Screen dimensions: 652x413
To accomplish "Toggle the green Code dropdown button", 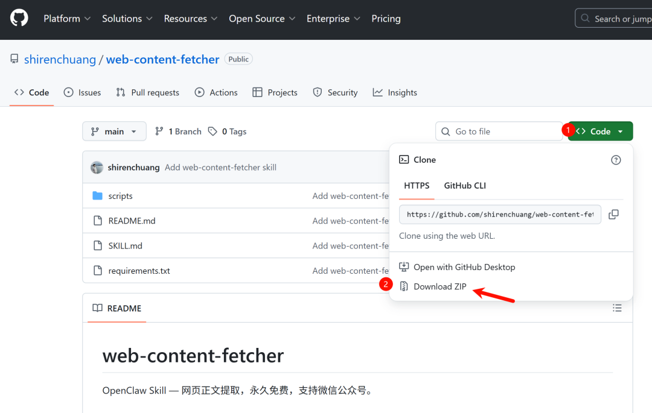I will click(x=600, y=131).
